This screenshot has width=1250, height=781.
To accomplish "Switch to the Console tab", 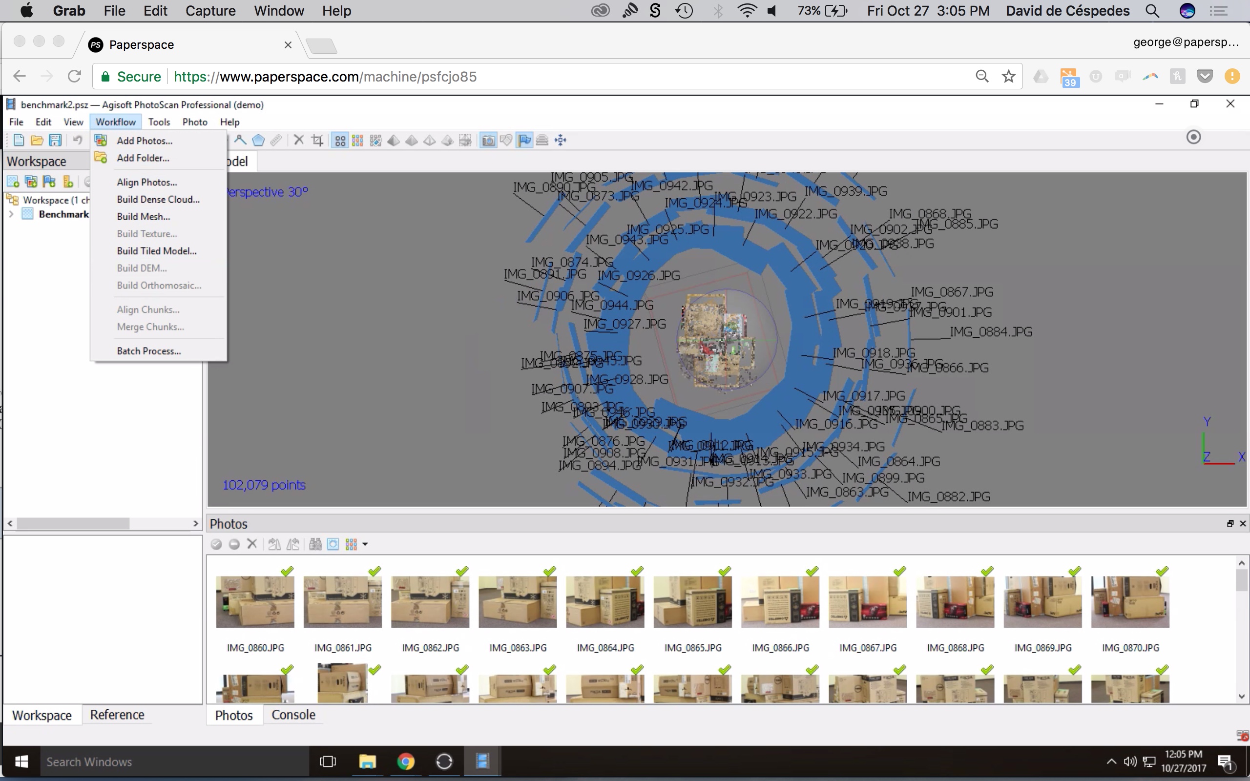I will [293, 715].
